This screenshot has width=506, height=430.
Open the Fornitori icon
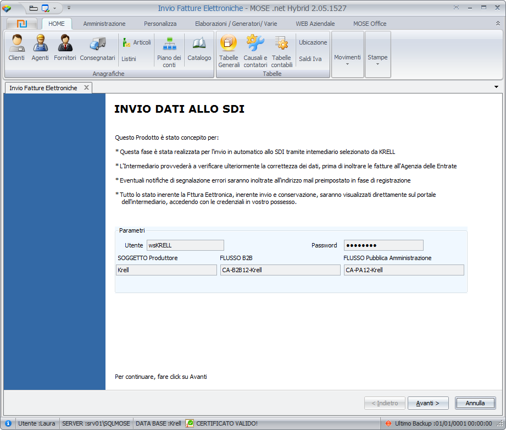click(x=65, y=48)
